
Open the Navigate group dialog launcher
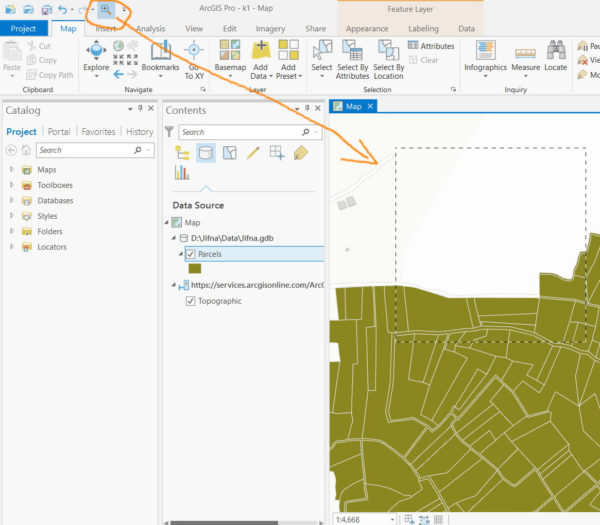(203, 89)
